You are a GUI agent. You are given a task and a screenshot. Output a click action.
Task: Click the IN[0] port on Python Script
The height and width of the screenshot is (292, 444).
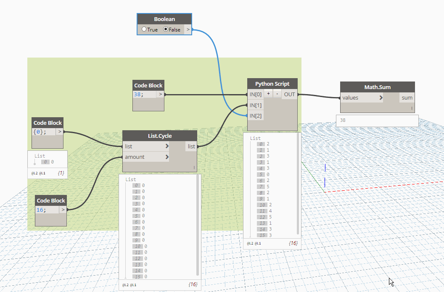[x=255, y=95]
